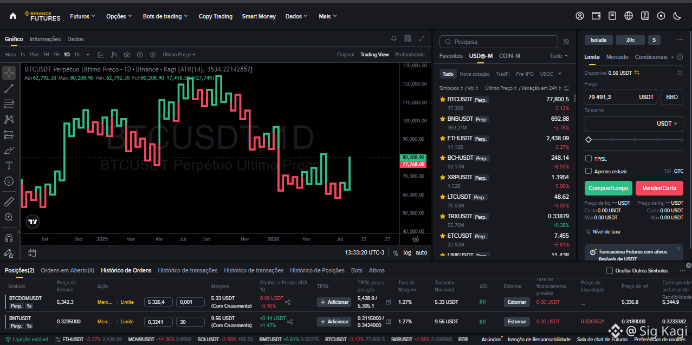Check Ocultar Outros Símbolos

tap(610, 270)
